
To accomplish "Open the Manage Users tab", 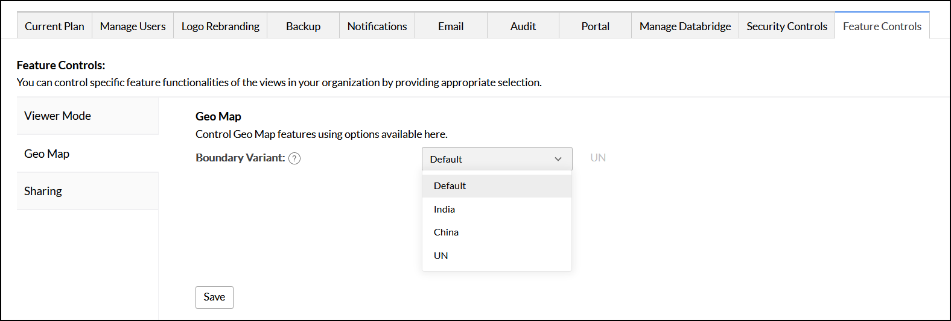I will click(133, 26).
